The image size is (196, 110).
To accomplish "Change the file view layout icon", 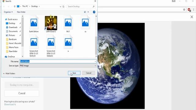I will (85, 12).
